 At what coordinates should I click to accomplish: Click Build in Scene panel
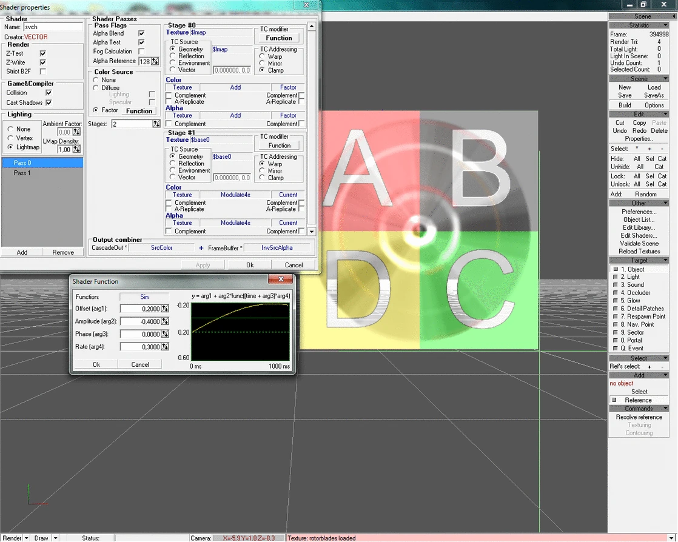(625, 105)
